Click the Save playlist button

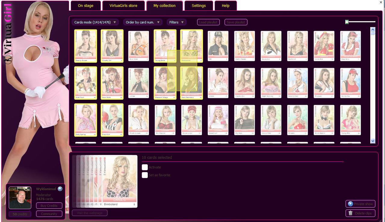tap(236, 22)
